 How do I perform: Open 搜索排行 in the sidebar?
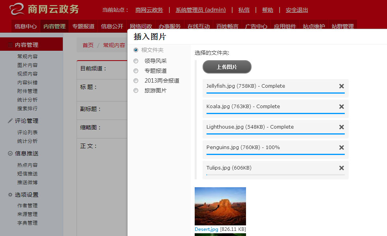pyautogui.click(x=27, y=109)
